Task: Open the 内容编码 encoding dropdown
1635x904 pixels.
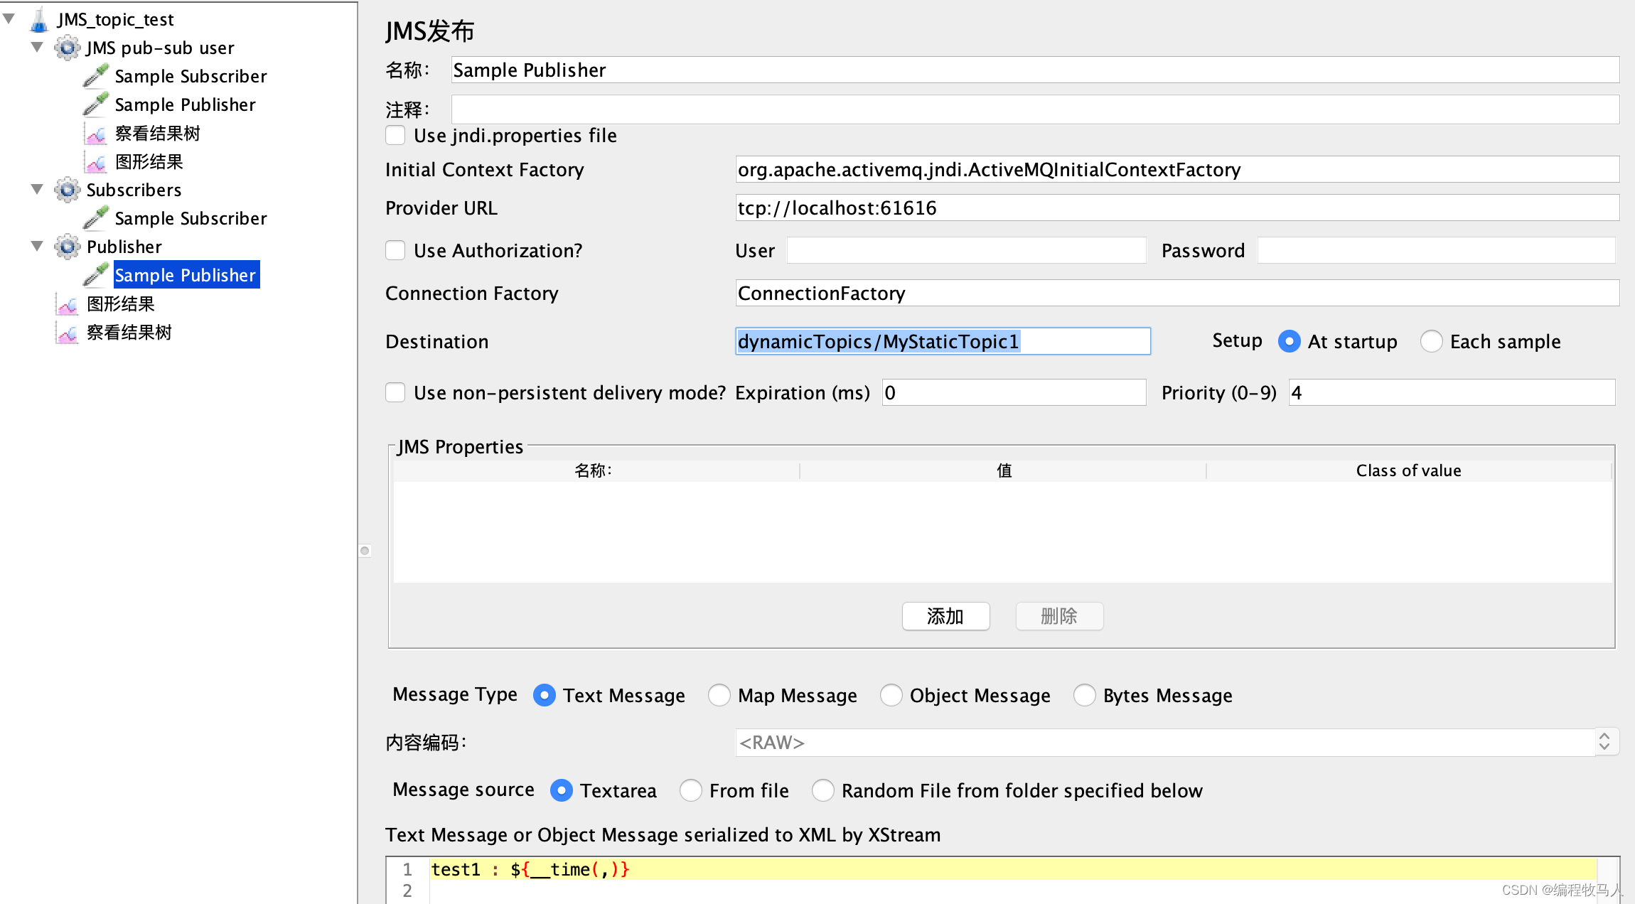Action: point(1604,742)
